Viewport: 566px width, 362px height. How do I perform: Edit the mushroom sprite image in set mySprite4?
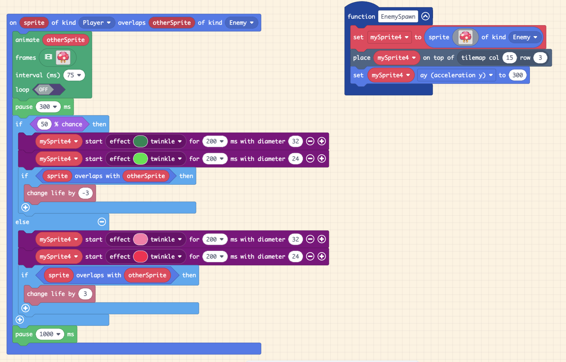pyautogui.click(x=465, y=37)
